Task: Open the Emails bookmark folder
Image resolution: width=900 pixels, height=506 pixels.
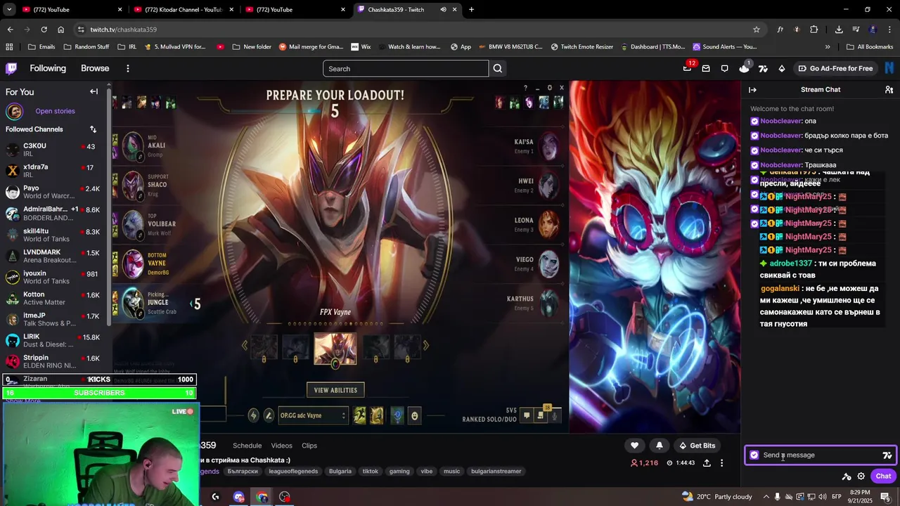Action: (x=41, y=46)
